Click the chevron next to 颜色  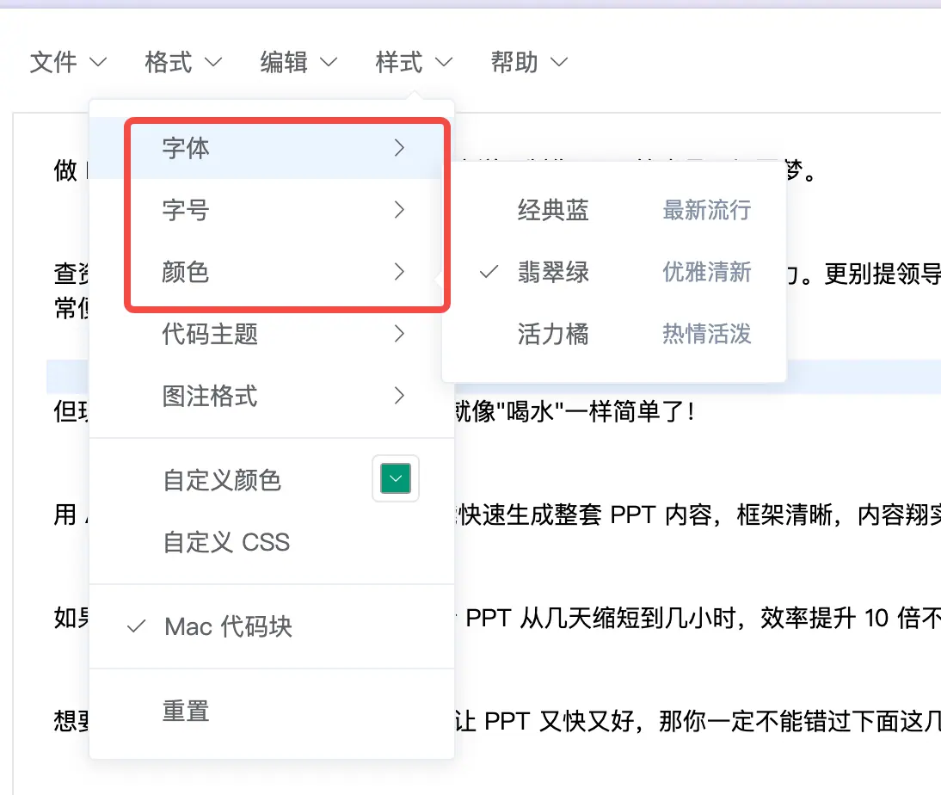(x=399, y=272)
